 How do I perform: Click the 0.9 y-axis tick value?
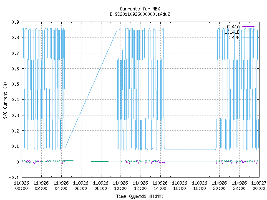coord(15,22)
